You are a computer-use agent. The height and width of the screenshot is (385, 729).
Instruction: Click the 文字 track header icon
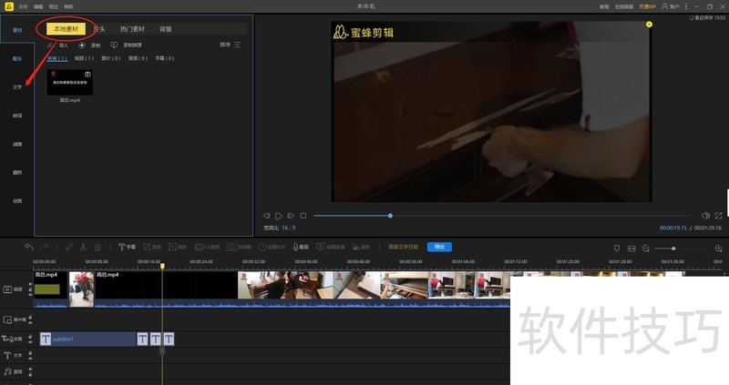coord(7,355)
